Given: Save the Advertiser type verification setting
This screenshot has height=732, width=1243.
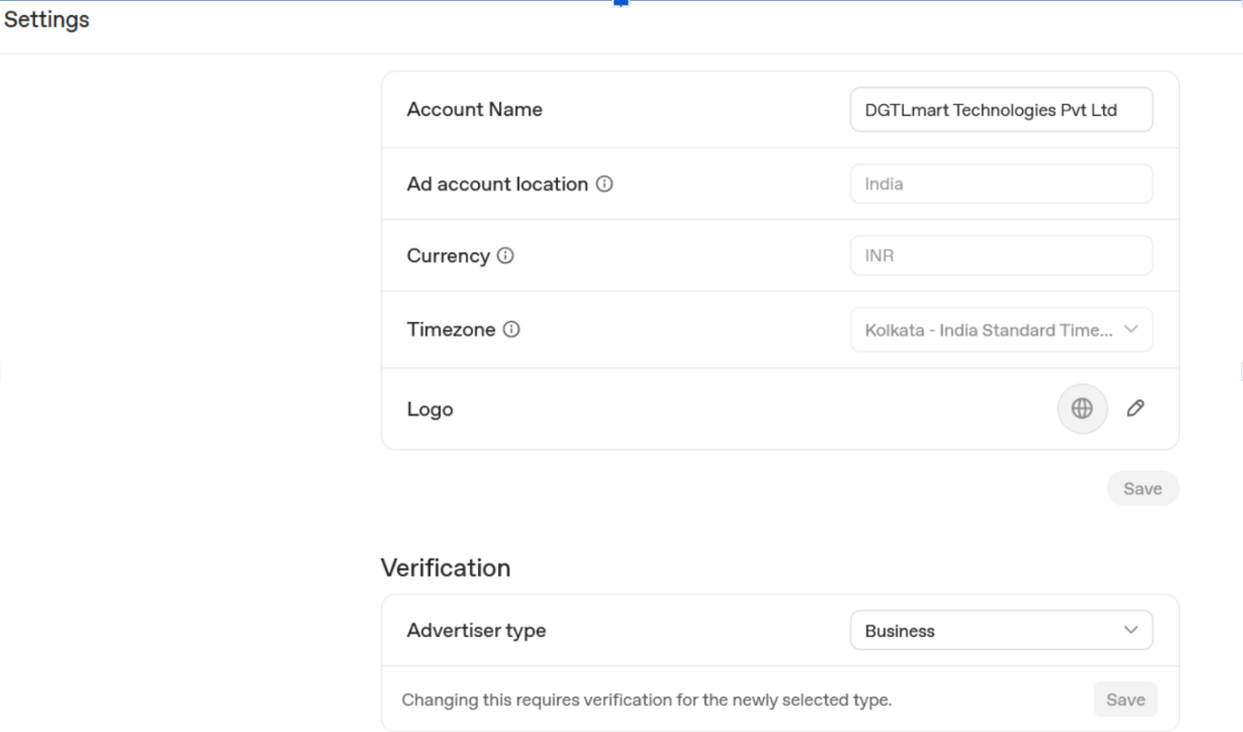Looking at the screenshot, I should click(x=1125, y=699).
